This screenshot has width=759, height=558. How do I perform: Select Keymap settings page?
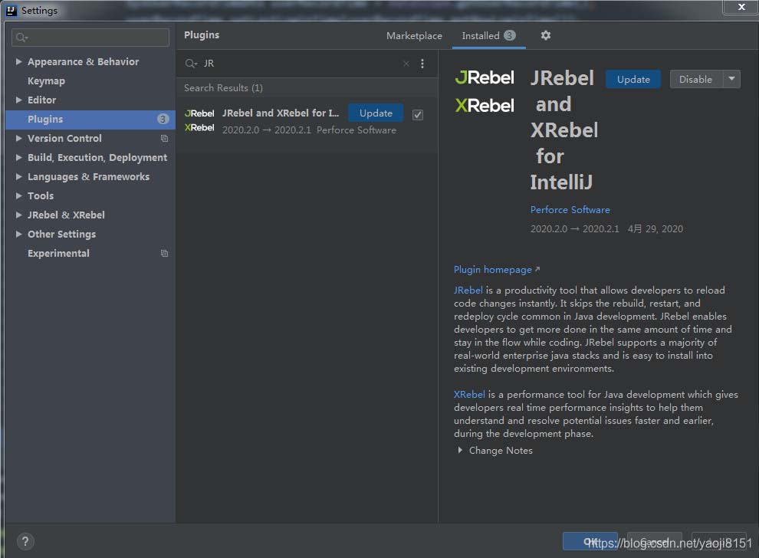tap(46, 80)
